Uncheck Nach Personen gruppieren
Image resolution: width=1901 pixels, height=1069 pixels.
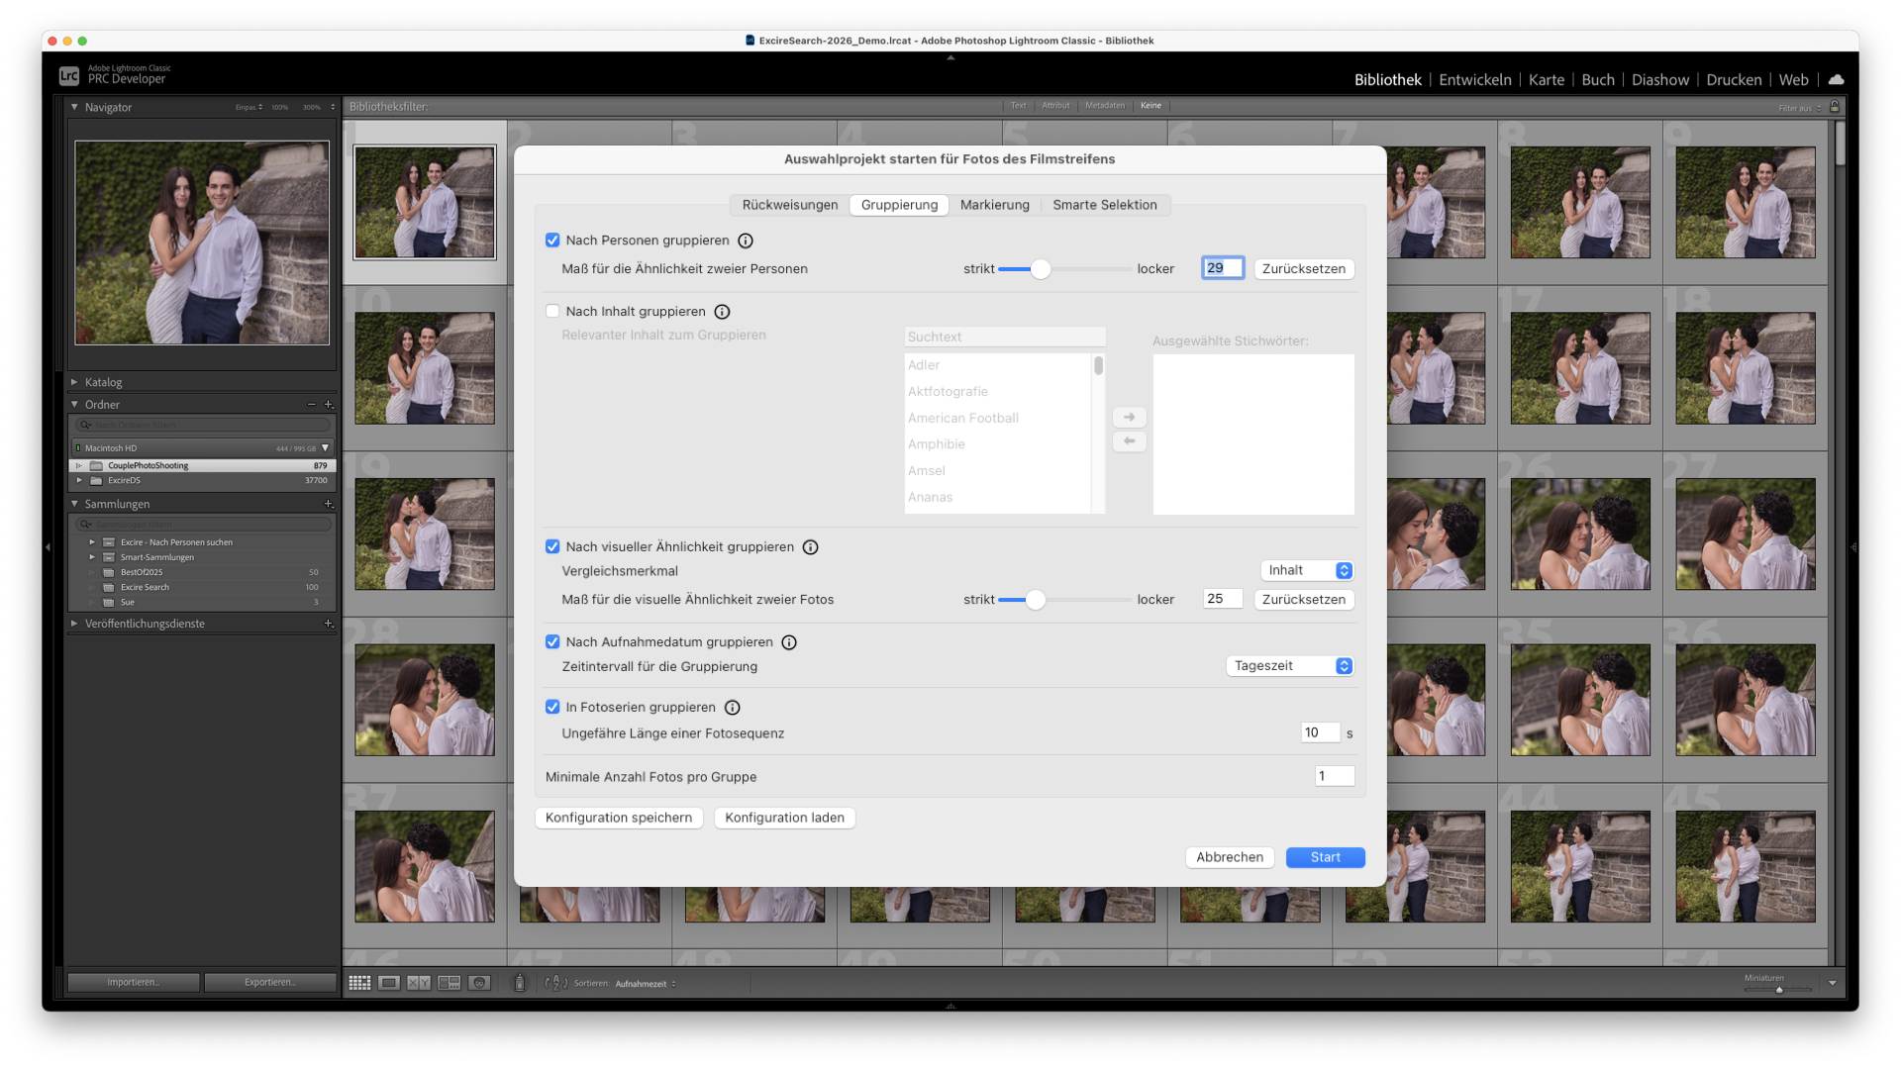click(x=552, y=241)
